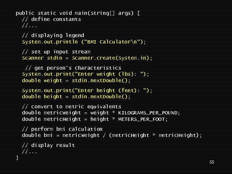Click the closing curly brace of main
The height and width of the screenshot is (174, 232).
click(x=17, y=158)
